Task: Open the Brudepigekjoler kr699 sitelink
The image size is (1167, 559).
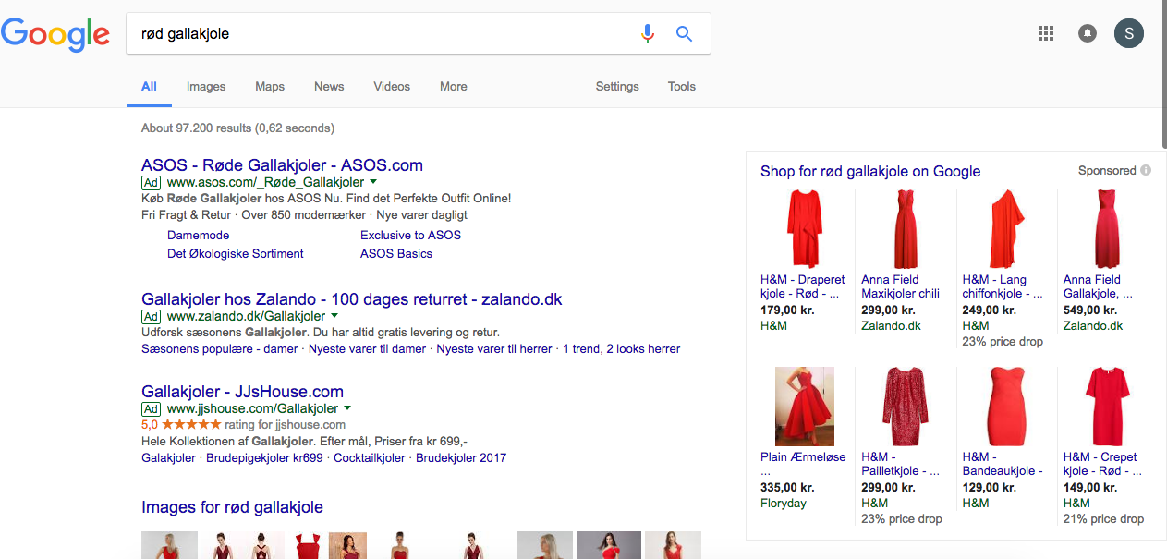Action: [264, 458]
